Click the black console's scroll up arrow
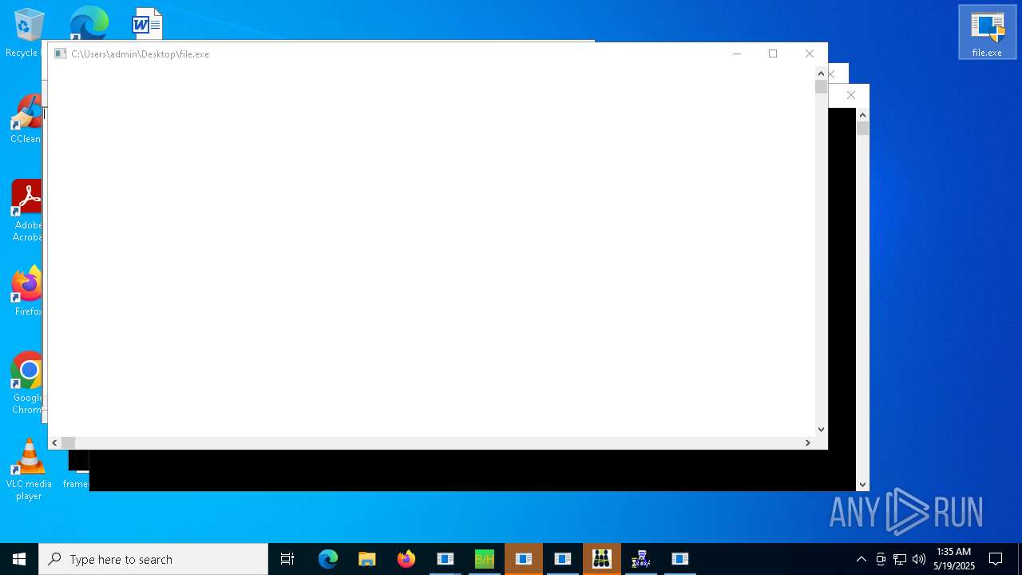Viewport: 1022px width, 575px height. tap(862, 115)
